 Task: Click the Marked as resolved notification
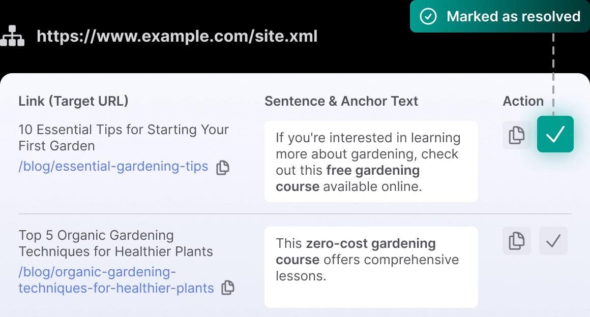pyautogui.click(x=499, y=16)
